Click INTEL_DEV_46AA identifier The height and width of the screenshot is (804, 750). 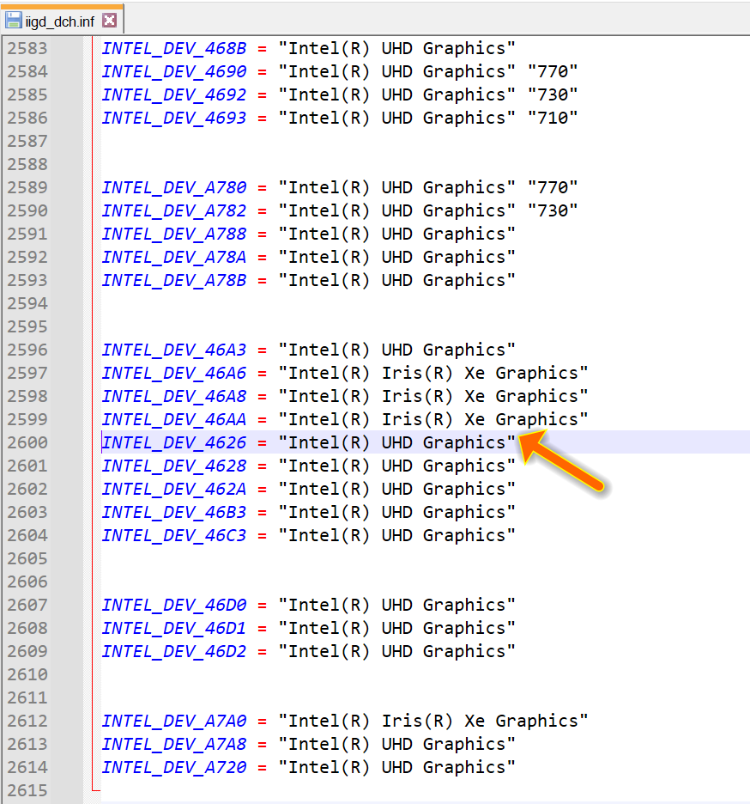174,419
